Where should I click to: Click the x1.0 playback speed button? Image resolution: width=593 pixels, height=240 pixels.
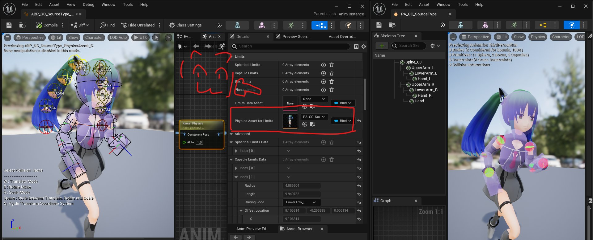(141, 38)
